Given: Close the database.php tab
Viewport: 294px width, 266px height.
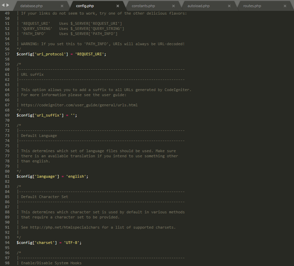Looking at the screenshot, I should click(x=62, y=6).
